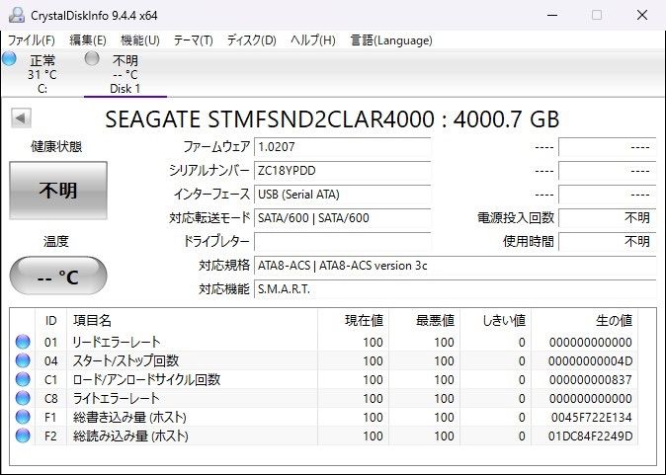The width and height of the screenshot is (666, 475).
Task: Open the ファイル(F) menu
Action: coord(32,40)
